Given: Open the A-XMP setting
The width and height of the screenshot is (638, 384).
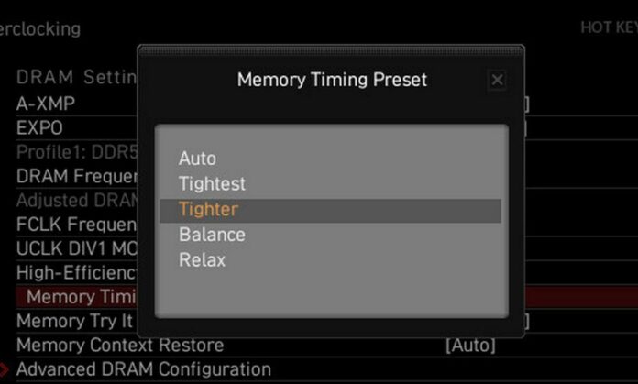Looking at the screenshot, I should (46, 104).
